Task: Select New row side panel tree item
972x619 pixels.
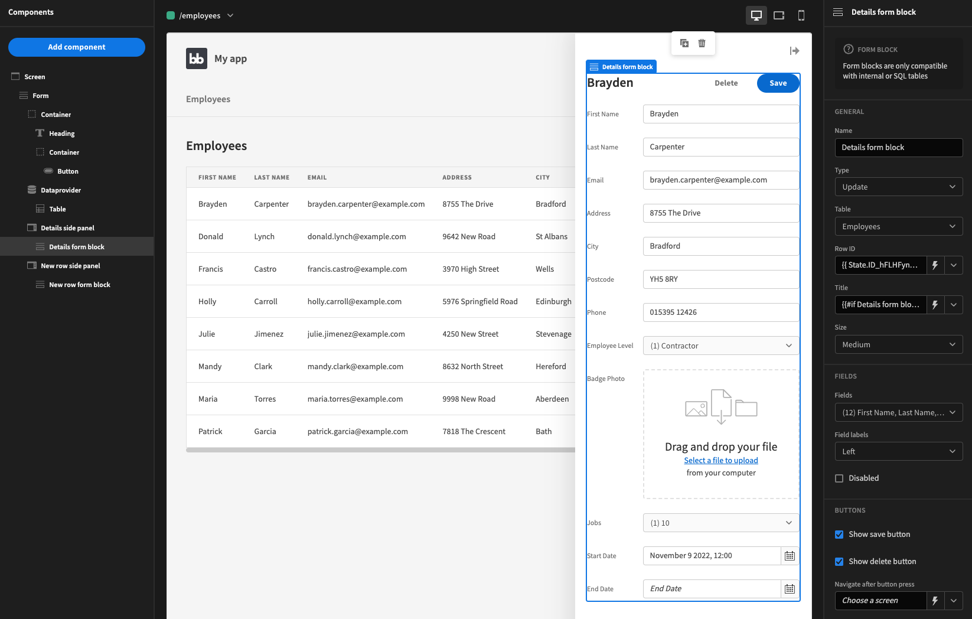Action: point(70,266)
